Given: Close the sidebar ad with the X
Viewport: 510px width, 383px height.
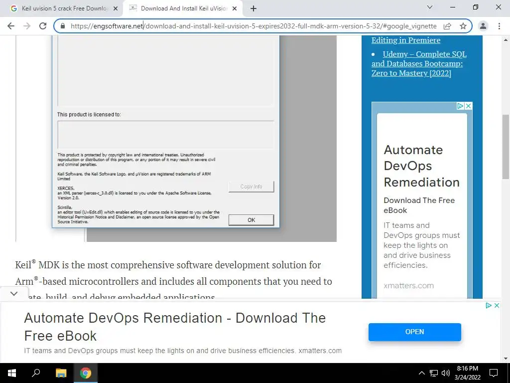Looking at the screenshot, I should pyautogui.click(x=468, y=106).
